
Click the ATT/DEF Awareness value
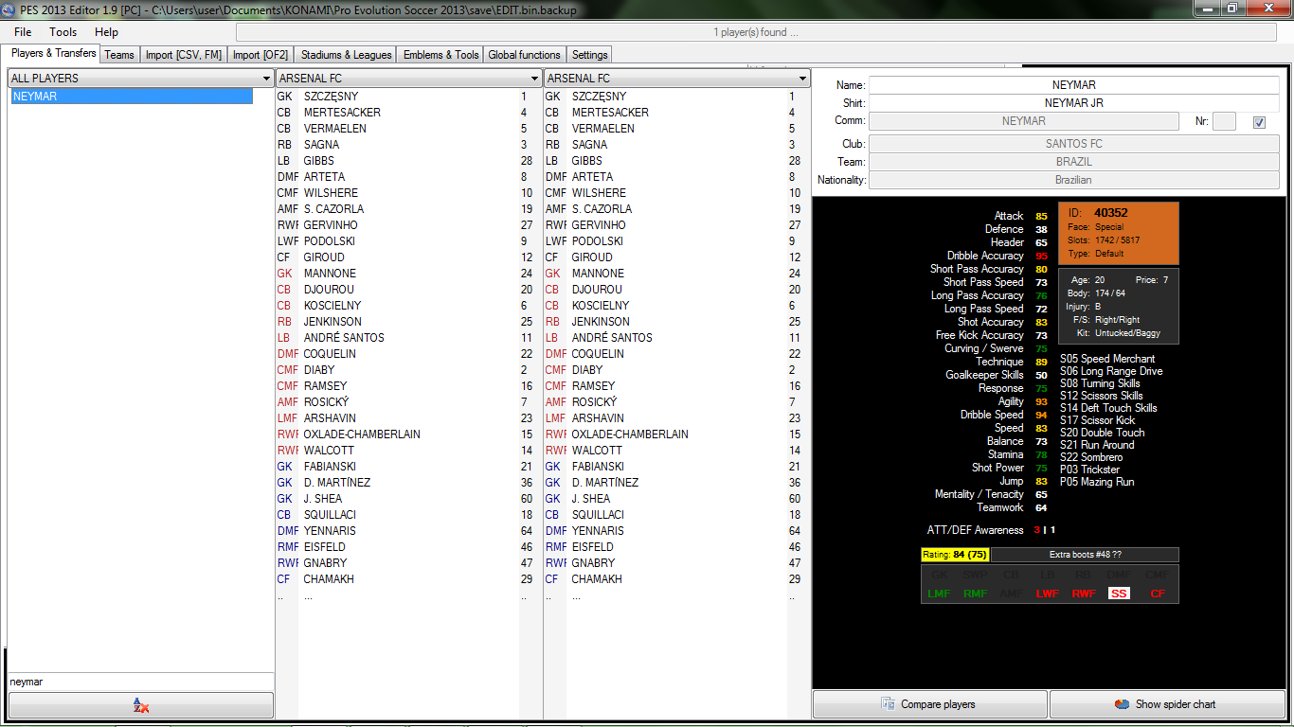[x=1045, y=530]
